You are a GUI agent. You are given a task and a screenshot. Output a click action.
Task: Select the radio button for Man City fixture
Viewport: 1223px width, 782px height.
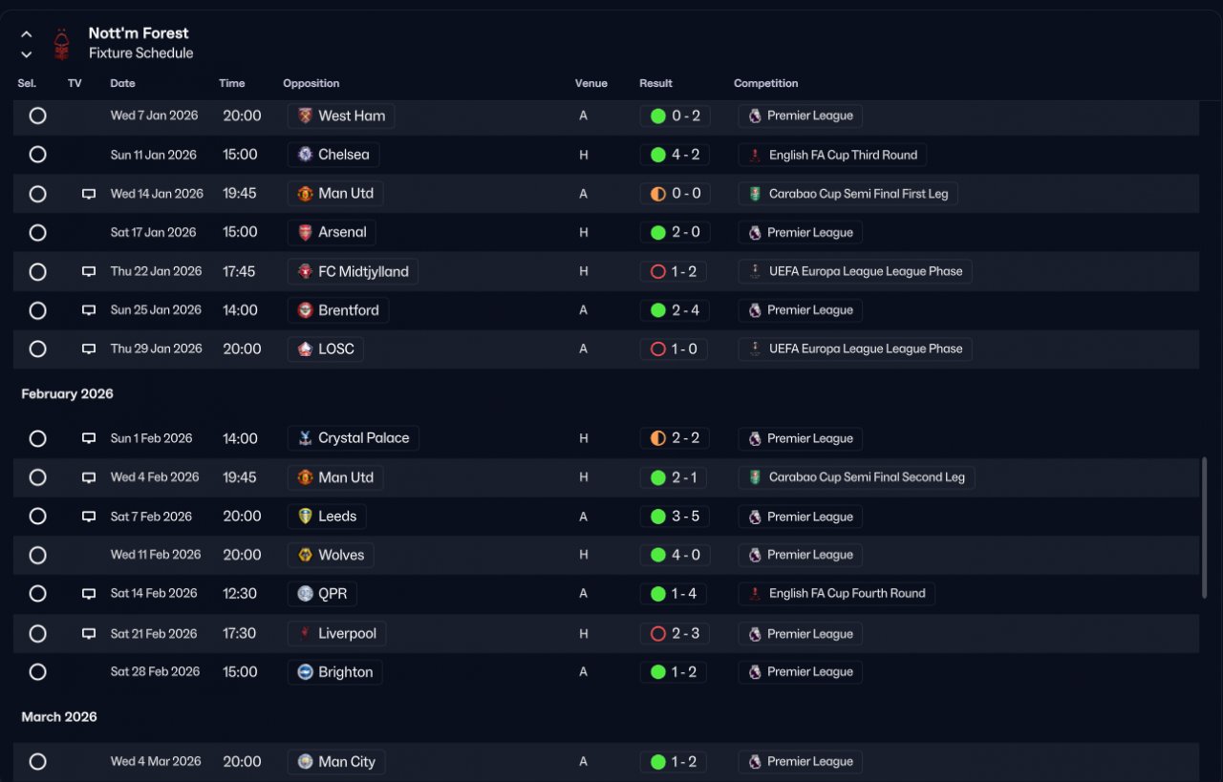click(37, 762)
